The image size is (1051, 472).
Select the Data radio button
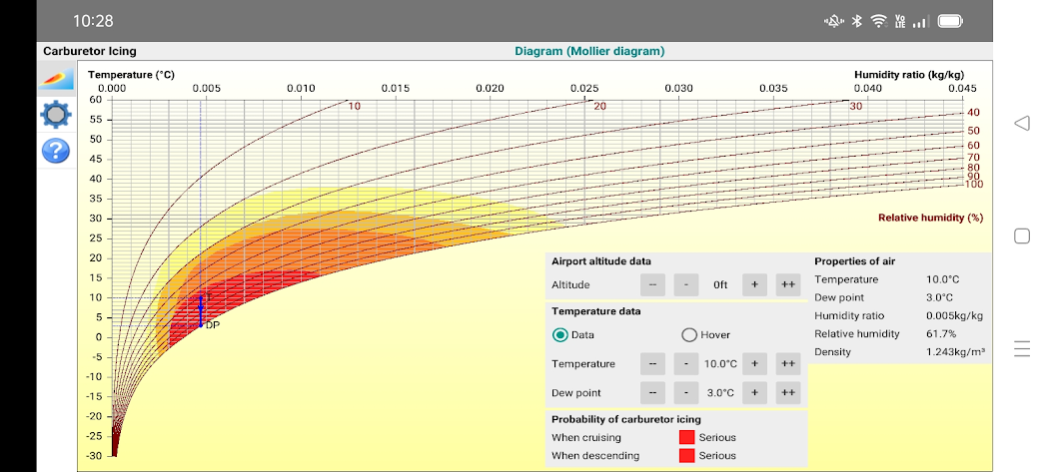point(560,335)
